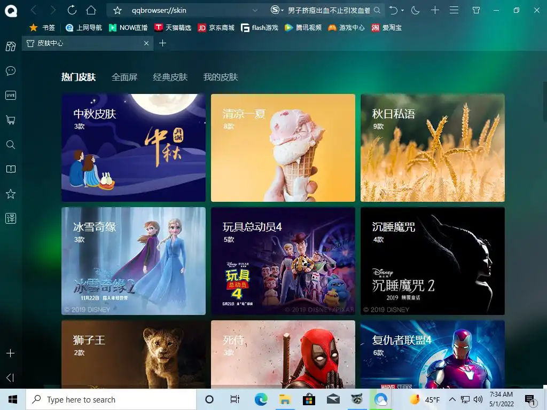Open the sidebar search icon
The image size is (547, 410).
(11, 145)
